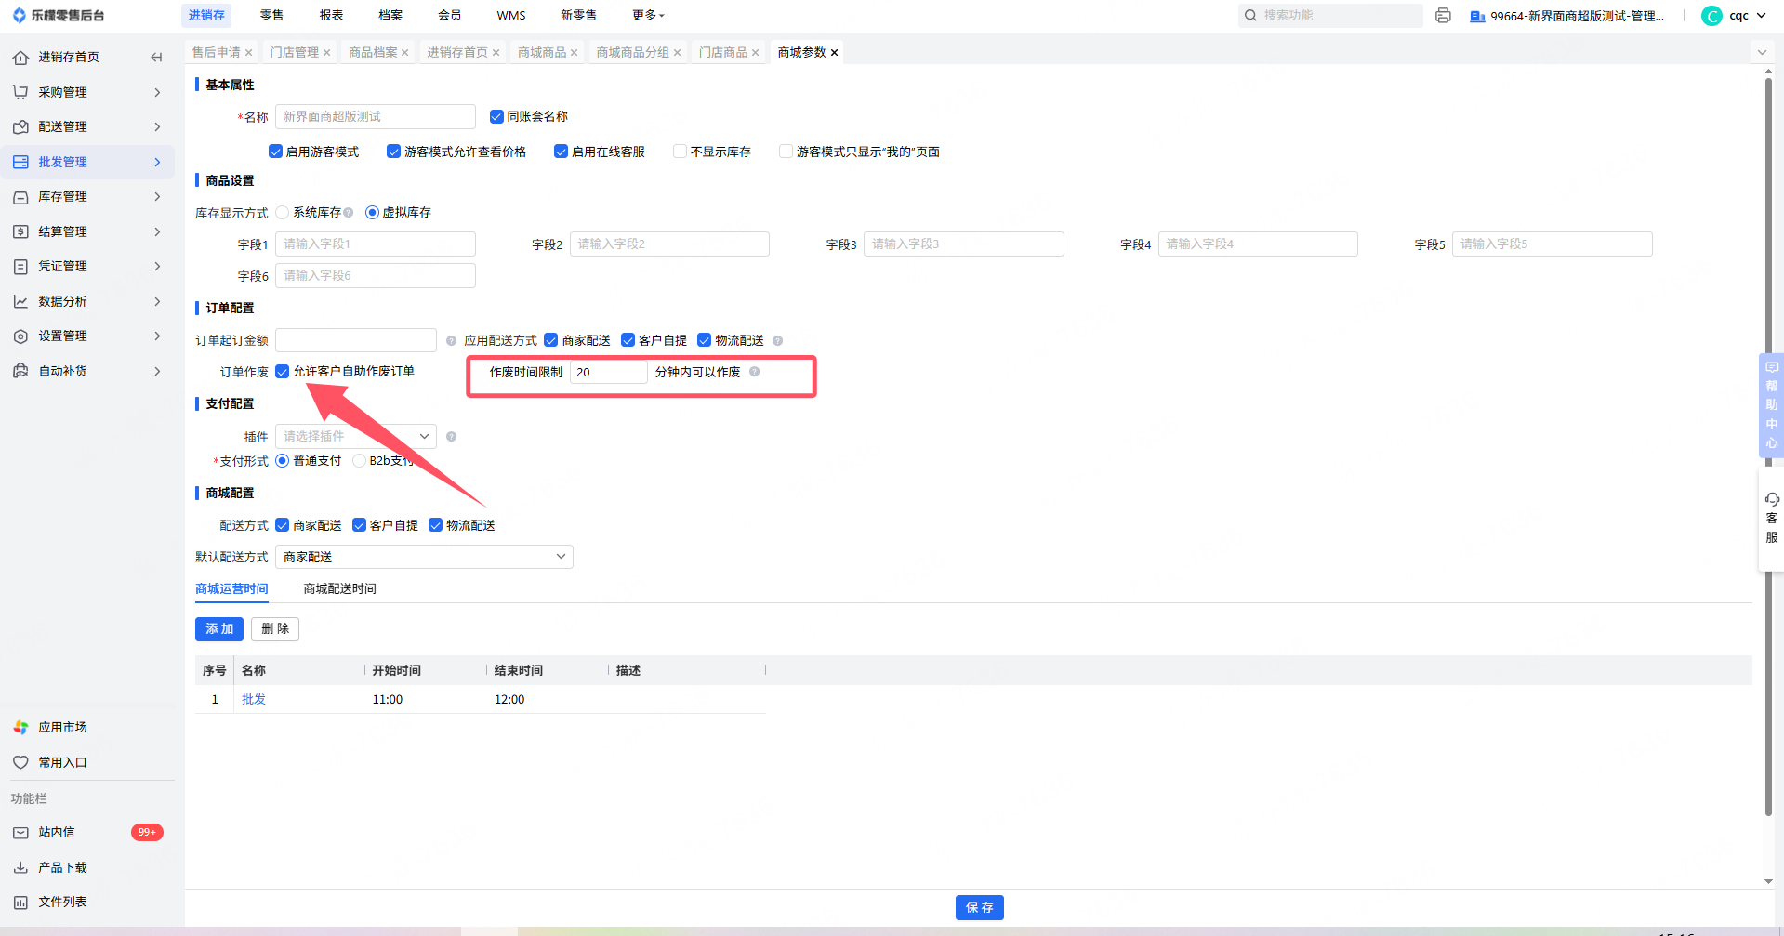The height and width of the screenshot is (936, 1784).
Task: Click the search magnifier icon
Action: point(1250,15)
